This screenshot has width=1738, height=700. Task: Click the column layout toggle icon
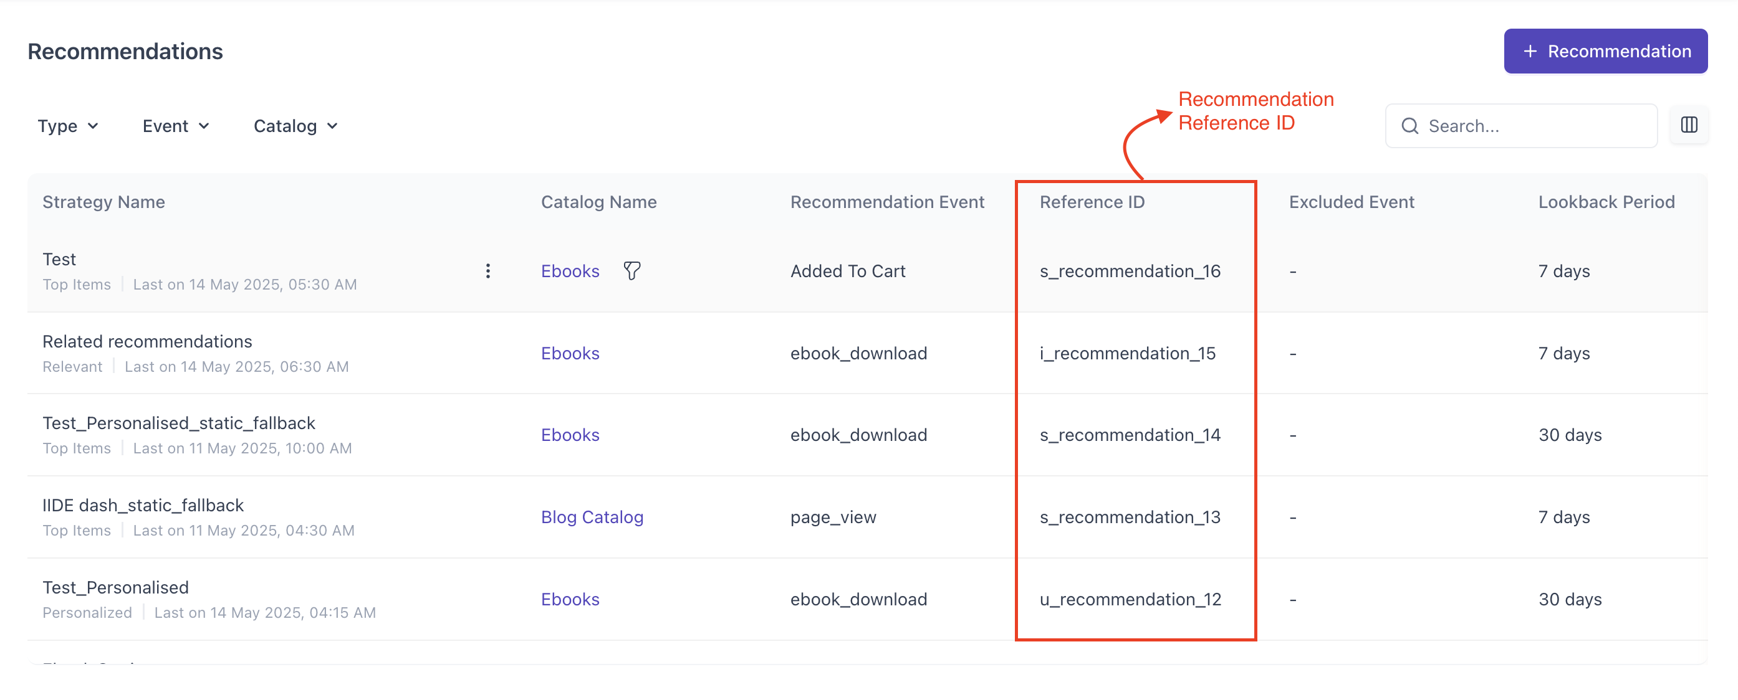click(1688, 125)
